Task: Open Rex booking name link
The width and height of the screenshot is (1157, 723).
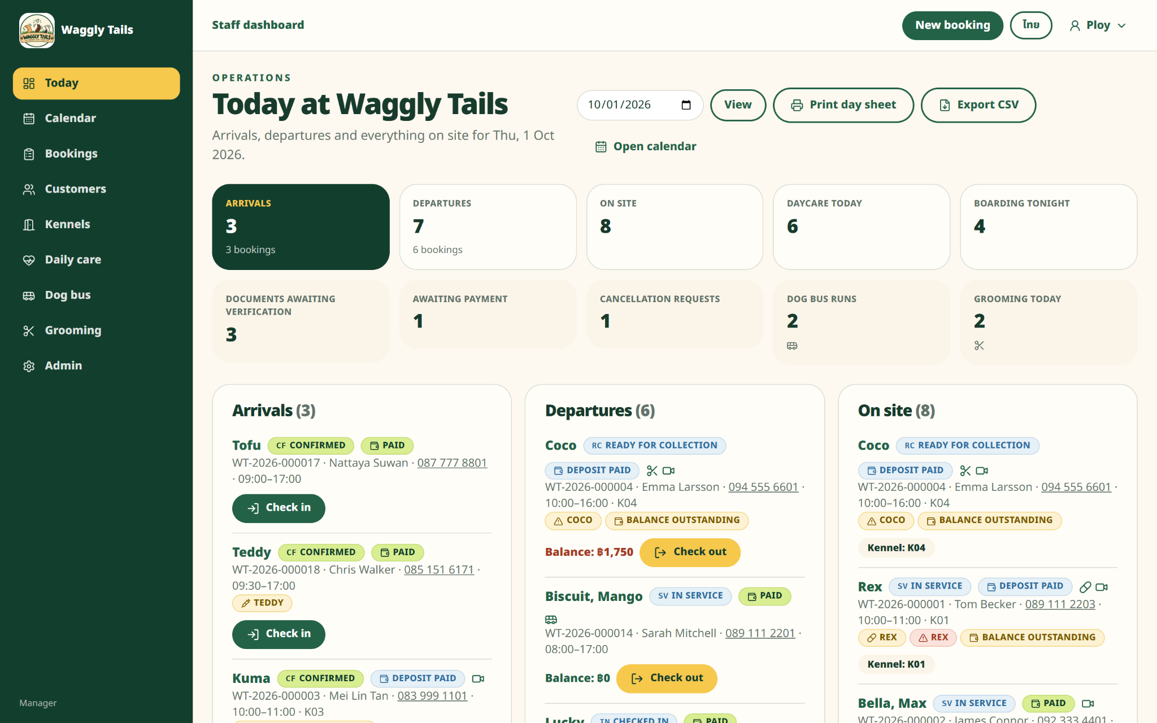Action: pos(869,587)
